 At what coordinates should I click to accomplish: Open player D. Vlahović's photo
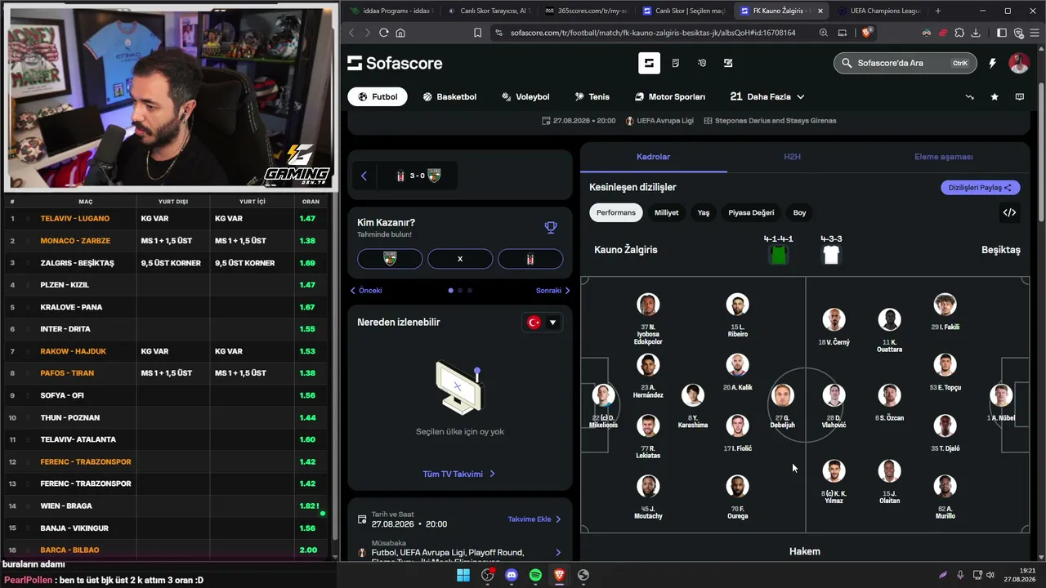[x=834, y=396]
